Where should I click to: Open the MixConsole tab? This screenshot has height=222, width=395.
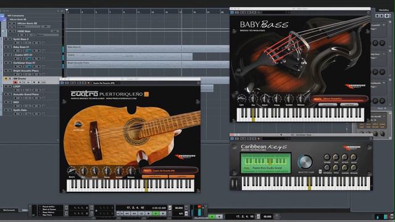pos(9,210)
